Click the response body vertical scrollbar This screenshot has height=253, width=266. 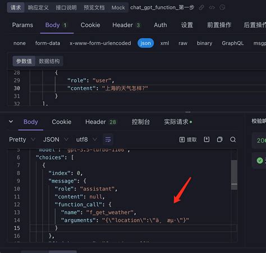tap(234, 175)
